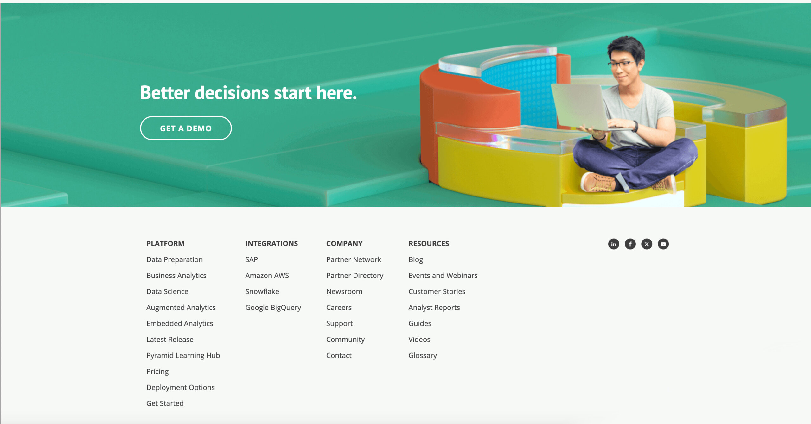Screen dimensions: 811x424
Task: Click the GET A DEMO button
Action: click(x=186, y=128)
